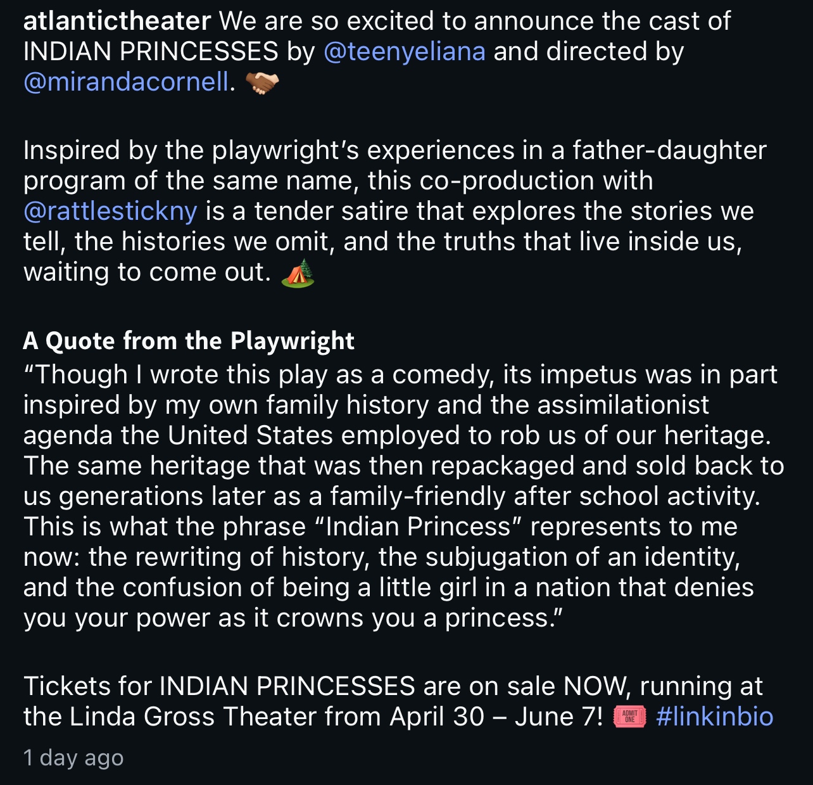Visit the @rattlestickny mention

point(110,211)
